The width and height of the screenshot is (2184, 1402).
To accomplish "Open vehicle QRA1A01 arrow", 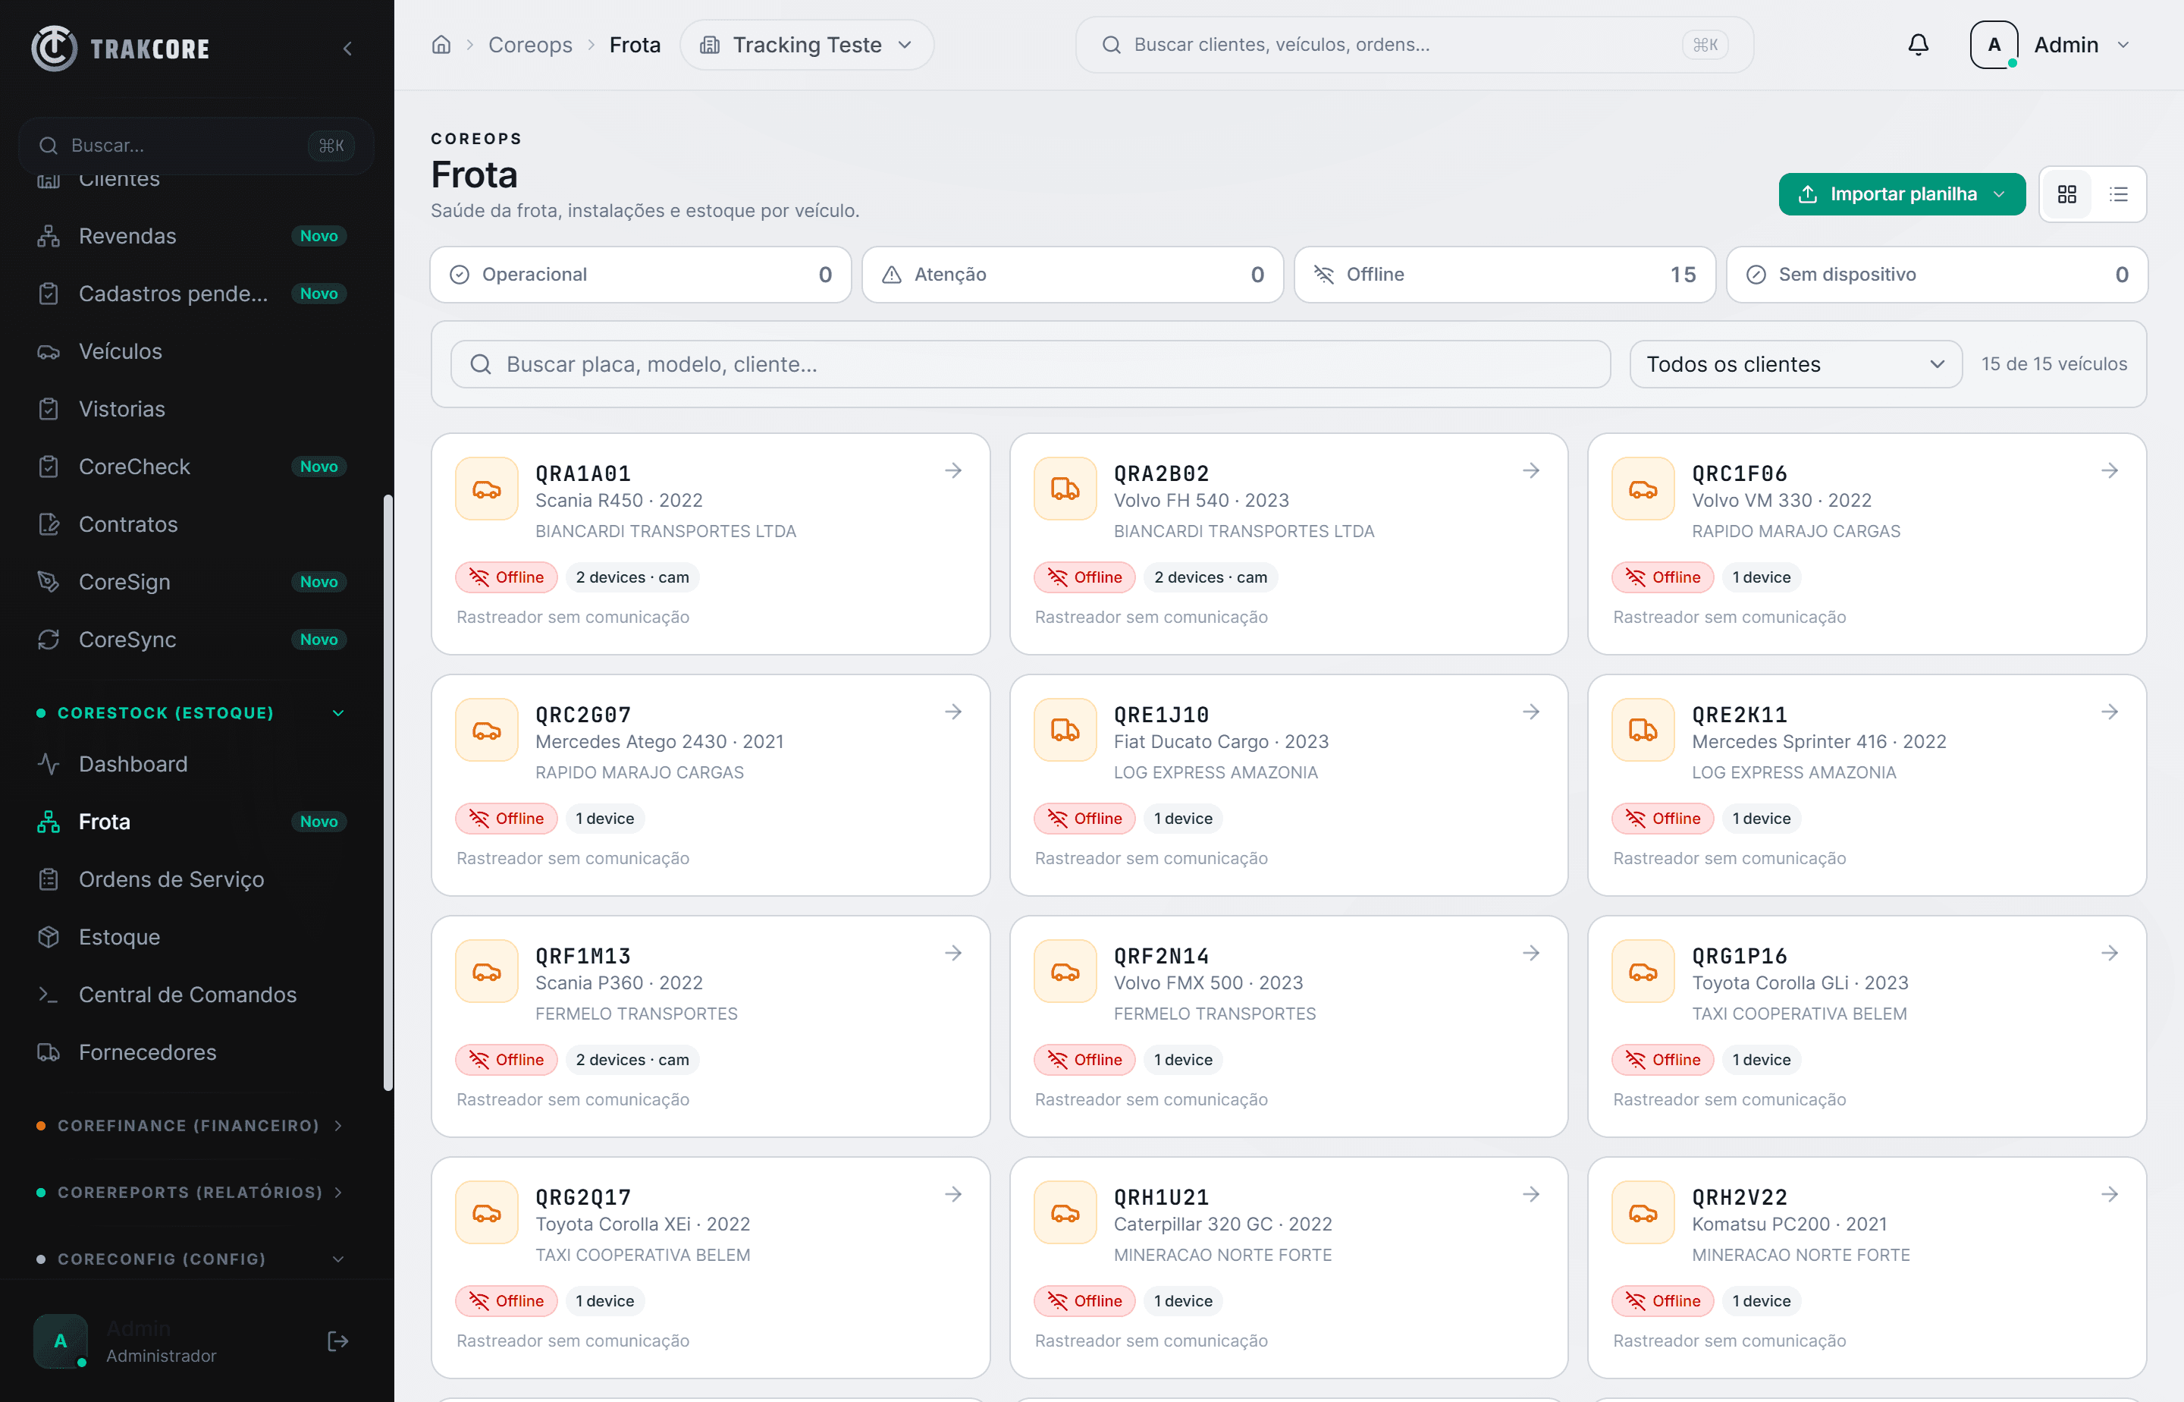I will pos(952,470).
